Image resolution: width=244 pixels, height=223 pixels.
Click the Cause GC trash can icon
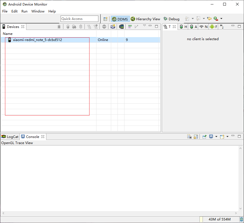[x=81, y=27]
